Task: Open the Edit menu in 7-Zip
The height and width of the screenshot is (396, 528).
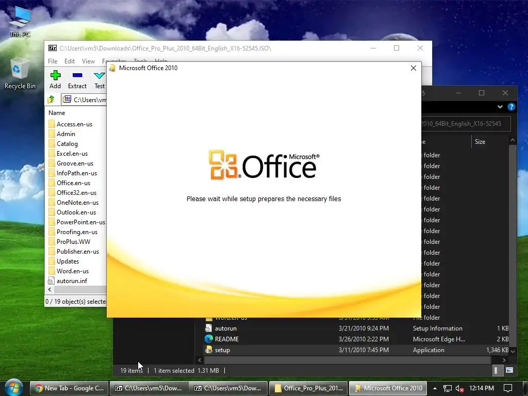Action: point(70,61)
